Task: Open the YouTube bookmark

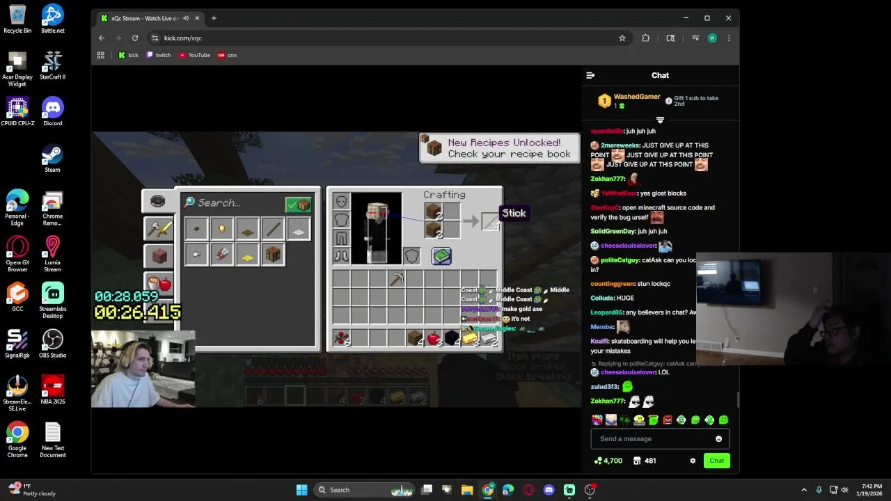Action: pyautogui.click(x=194, y=55)
